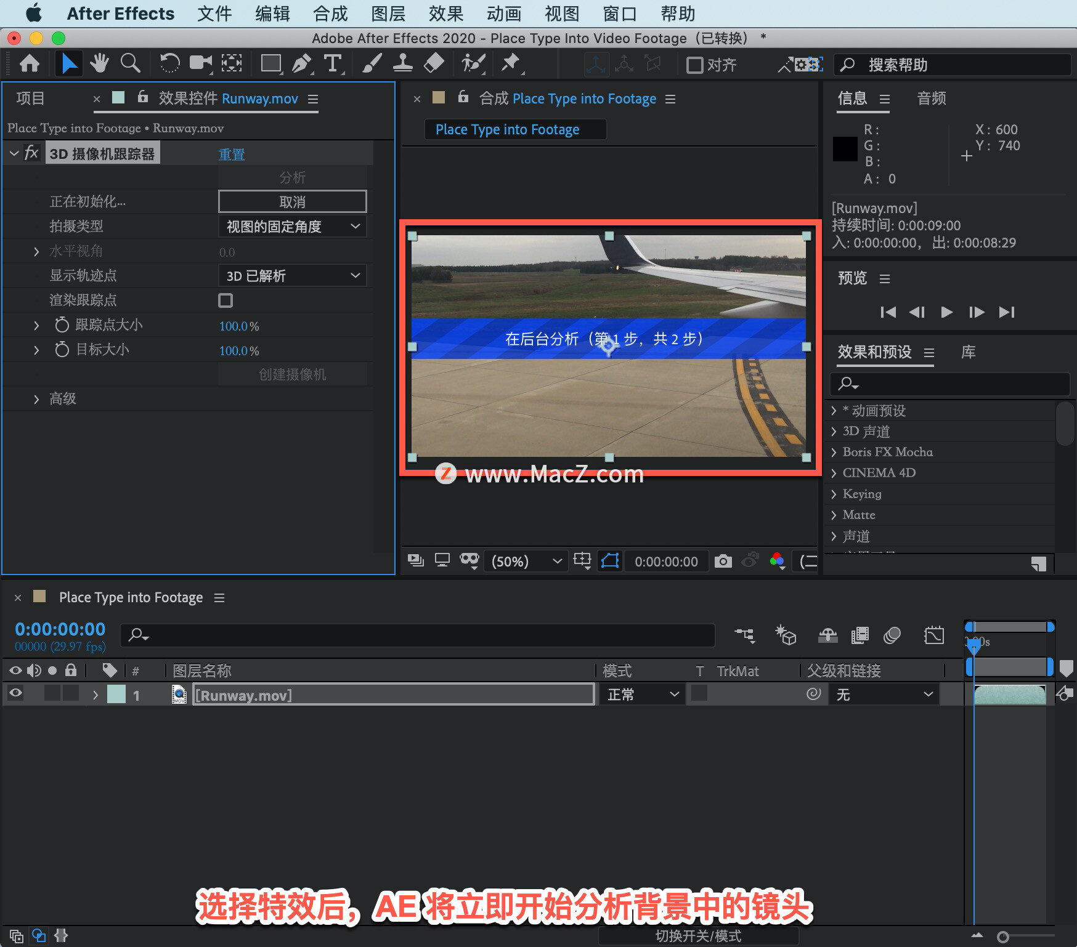The height and width of the screenshot is (947, 1077).
Task: Open the 文件 menu
Action: pos(214,14)
